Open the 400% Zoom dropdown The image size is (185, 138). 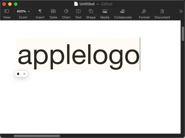click(x=23, y=11)
